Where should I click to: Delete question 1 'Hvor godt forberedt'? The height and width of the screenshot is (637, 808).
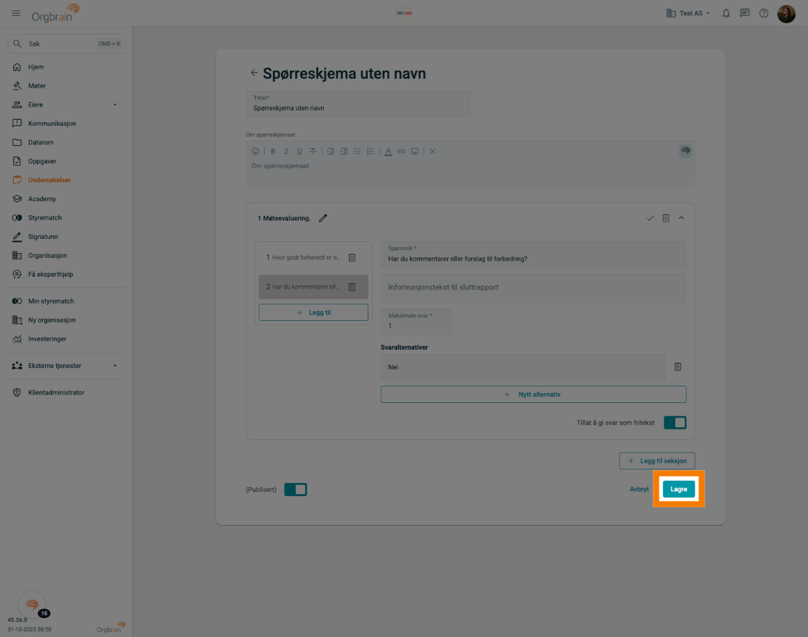[352, 258]
